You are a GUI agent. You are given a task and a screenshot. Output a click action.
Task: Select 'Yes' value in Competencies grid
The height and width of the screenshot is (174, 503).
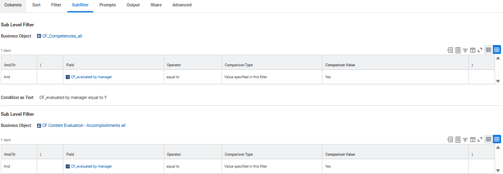click(395, 77)
